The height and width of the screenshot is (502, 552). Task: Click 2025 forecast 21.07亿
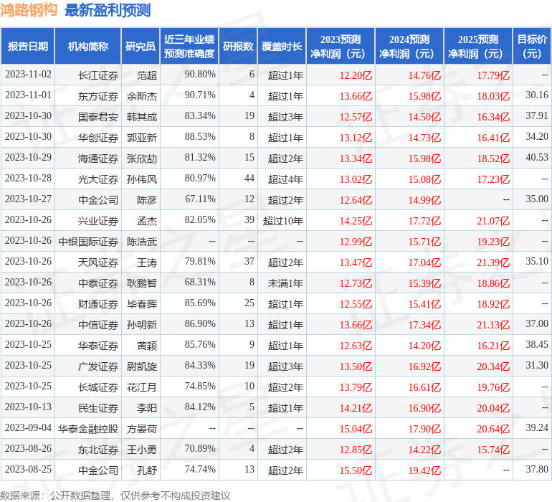pos(493,221)
